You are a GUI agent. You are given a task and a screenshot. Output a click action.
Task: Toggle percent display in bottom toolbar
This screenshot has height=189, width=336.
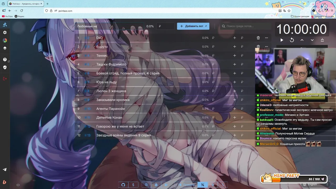202,185
